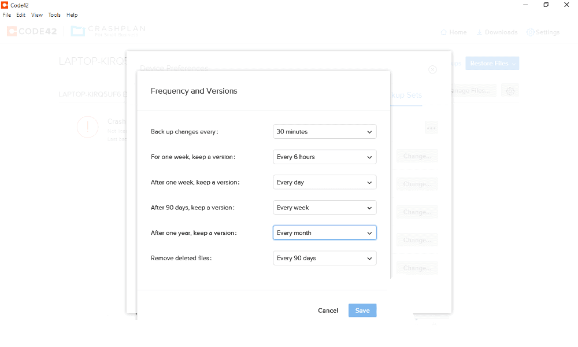Open the File menu

(6, 15)
